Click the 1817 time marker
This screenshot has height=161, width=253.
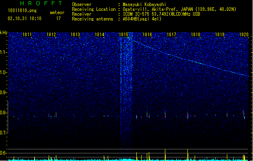tap(171, 35)
